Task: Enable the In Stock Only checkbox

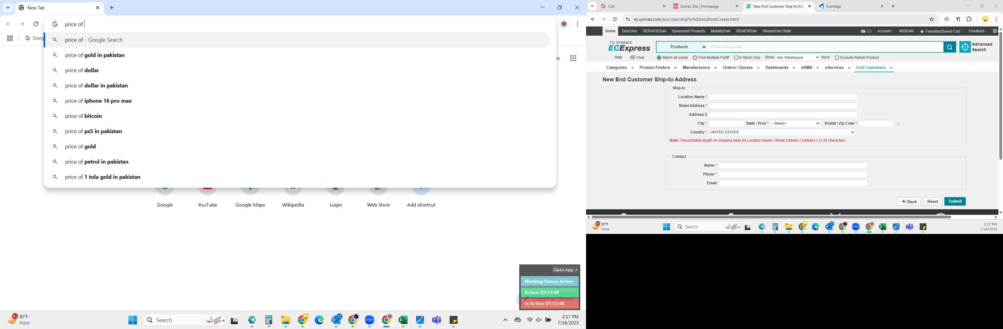Action: (736, 58)
